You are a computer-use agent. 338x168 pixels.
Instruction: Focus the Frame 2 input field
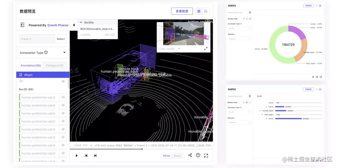click(37, 39)
